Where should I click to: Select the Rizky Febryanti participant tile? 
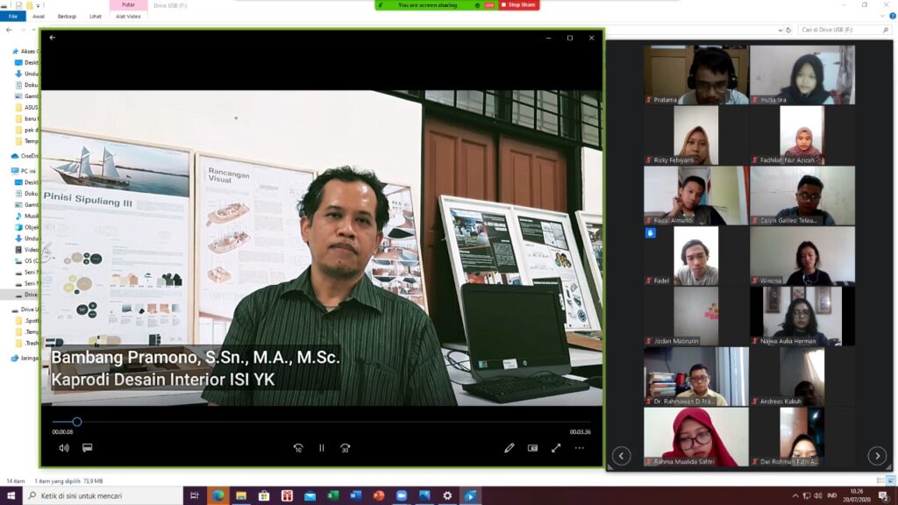point(695,135)
